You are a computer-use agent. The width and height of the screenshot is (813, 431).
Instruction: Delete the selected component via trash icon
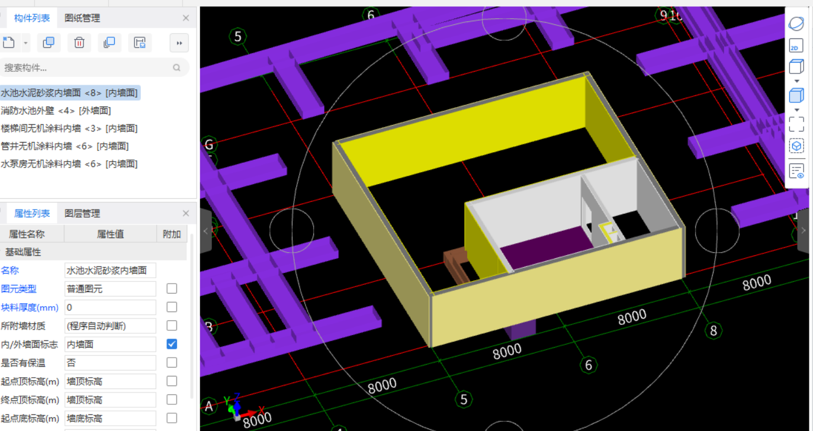tap(79, 43)
